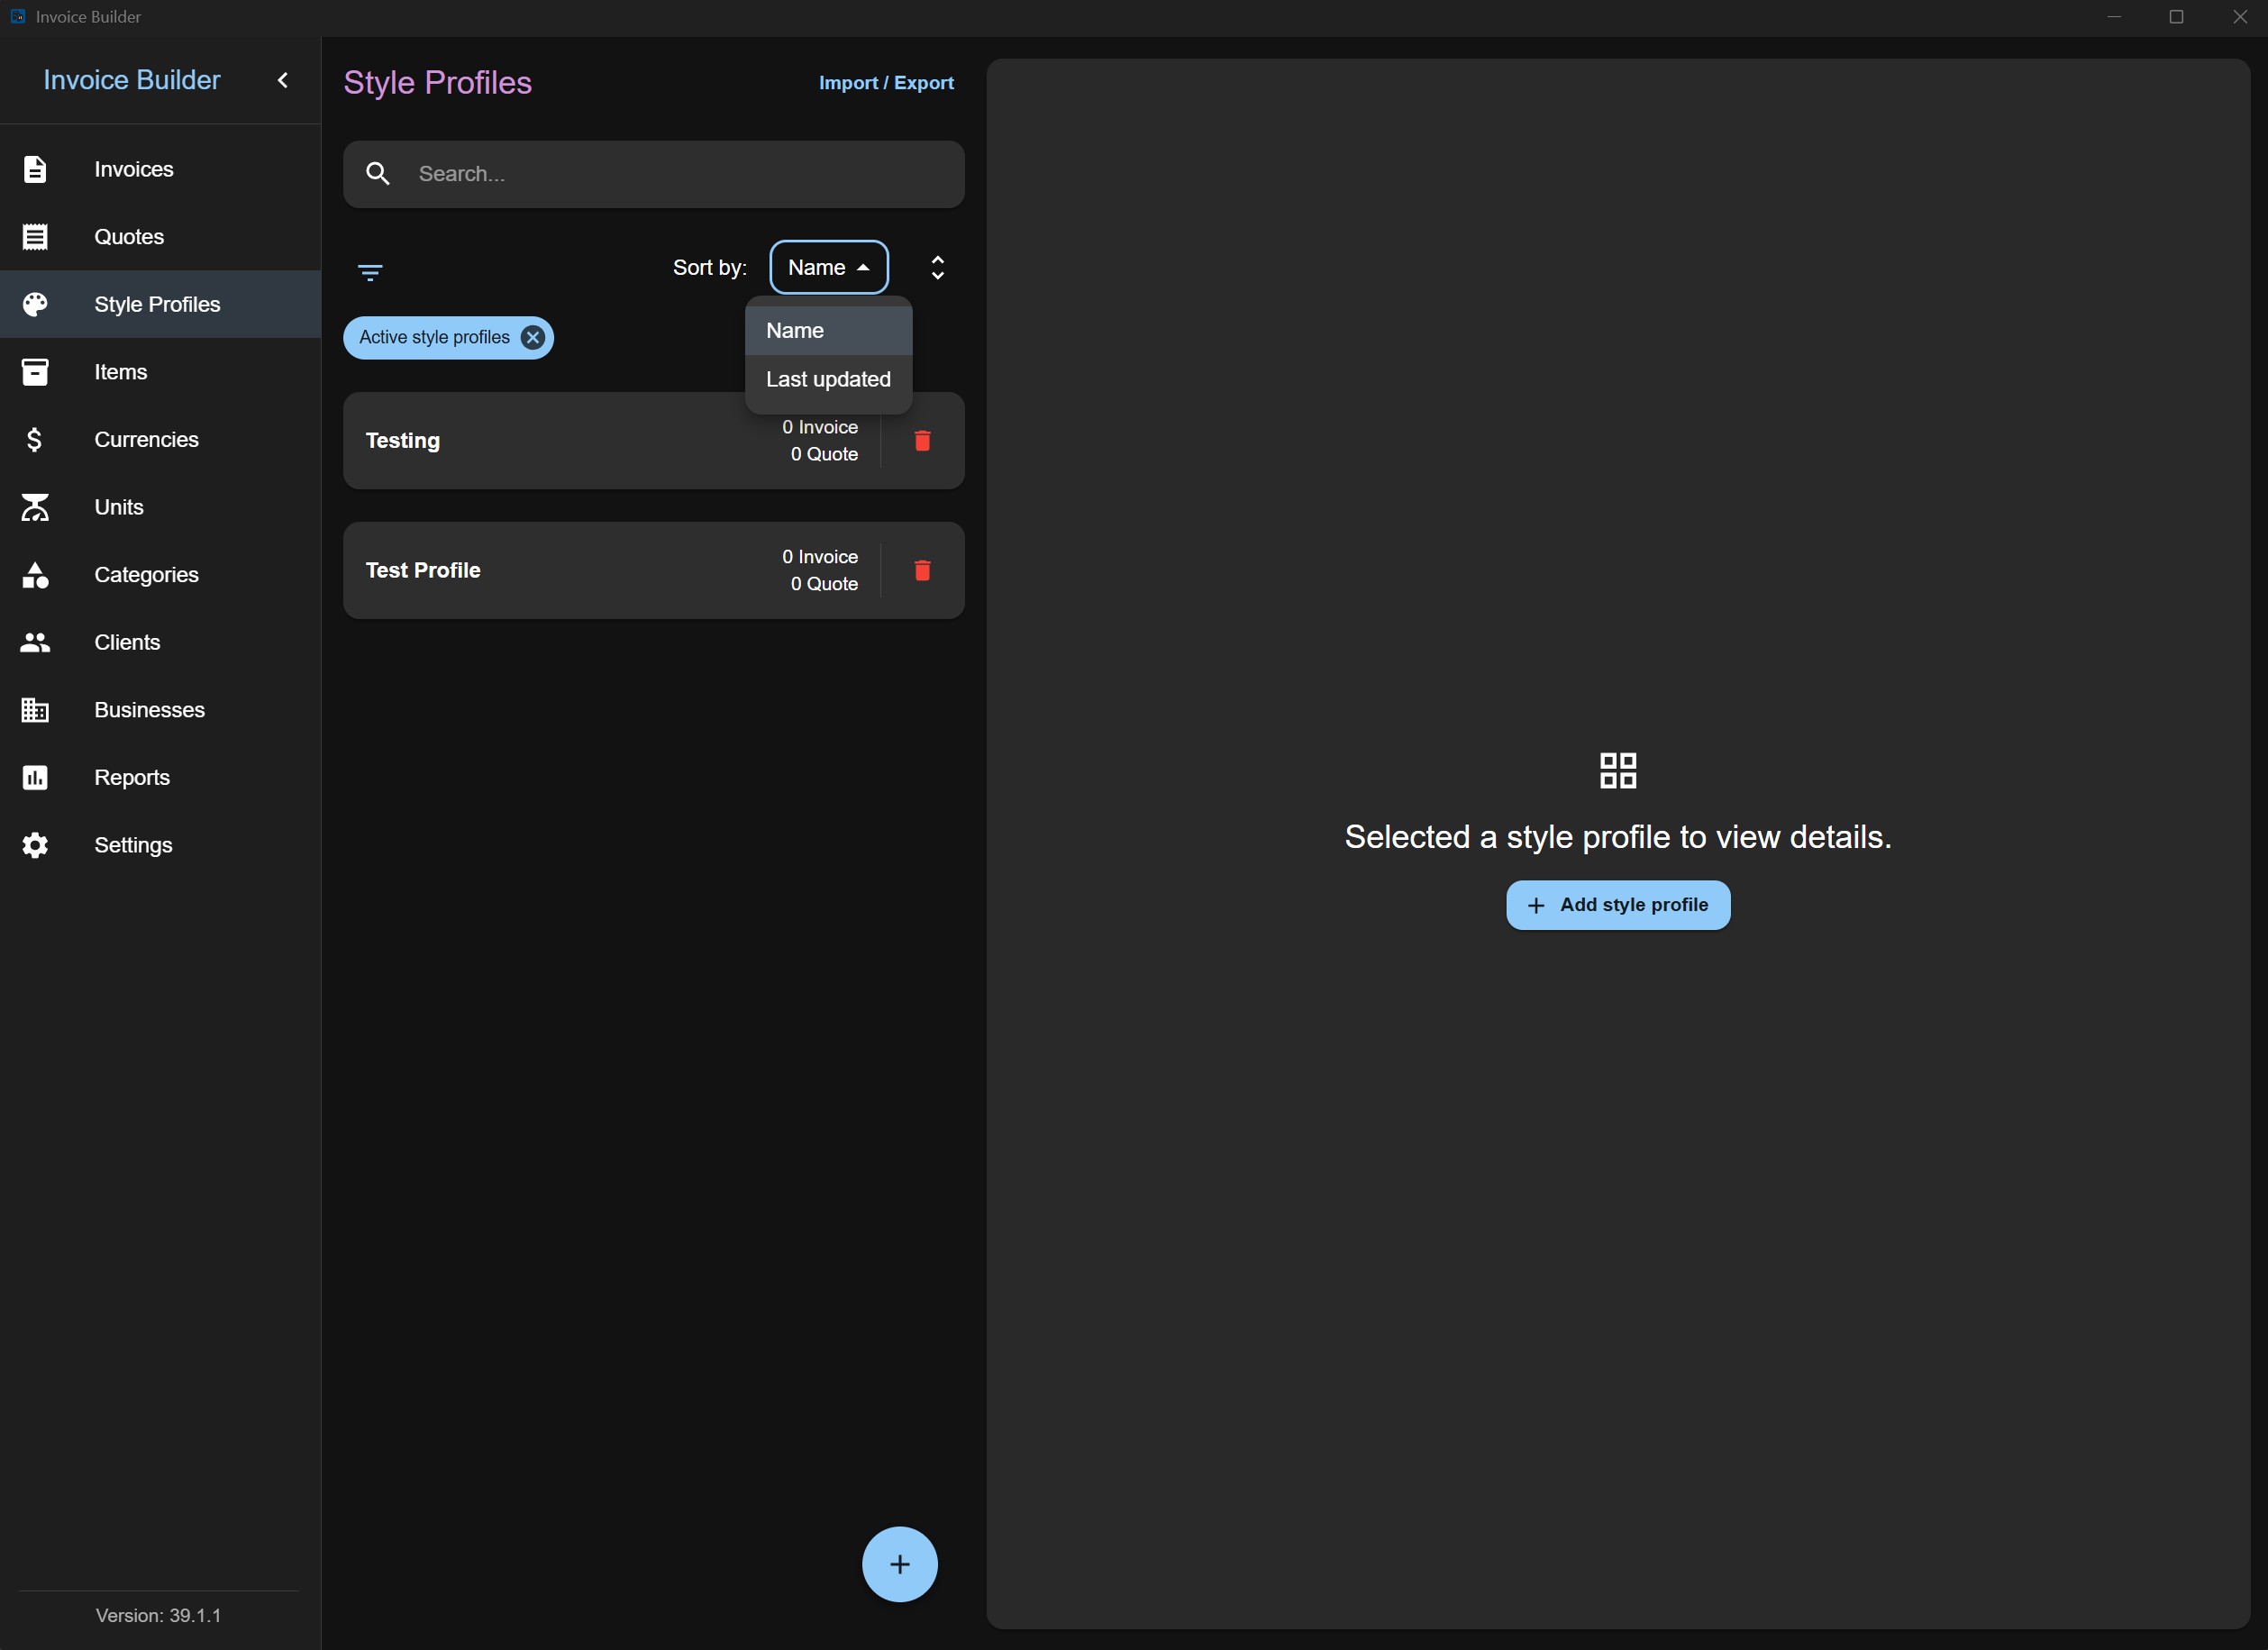
Task: Open the Settings gear icon
Action: point(35,845)
